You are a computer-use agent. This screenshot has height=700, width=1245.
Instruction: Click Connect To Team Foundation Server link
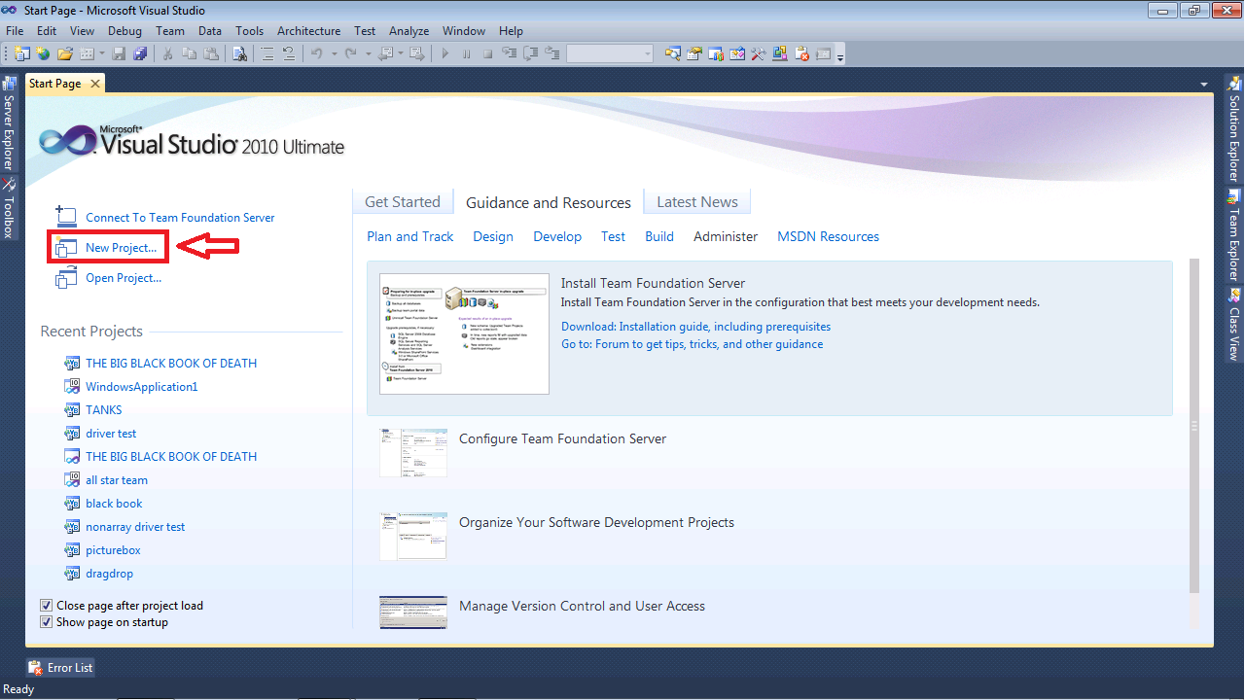pyautogui.click(x=180, y=218)
